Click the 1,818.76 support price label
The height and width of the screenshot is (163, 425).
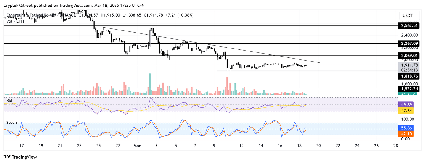pos(410,77)
